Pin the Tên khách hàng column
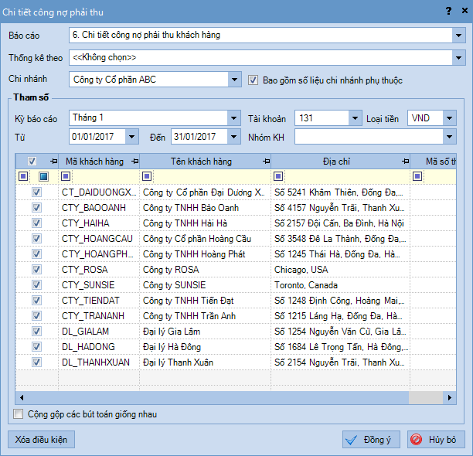473x456 pixels. tap(265, 161)
